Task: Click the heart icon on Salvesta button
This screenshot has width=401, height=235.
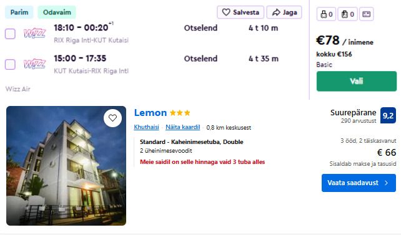Action: [x=226, y=12]
